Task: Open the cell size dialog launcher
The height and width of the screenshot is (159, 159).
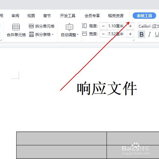Action: [134, 40]
